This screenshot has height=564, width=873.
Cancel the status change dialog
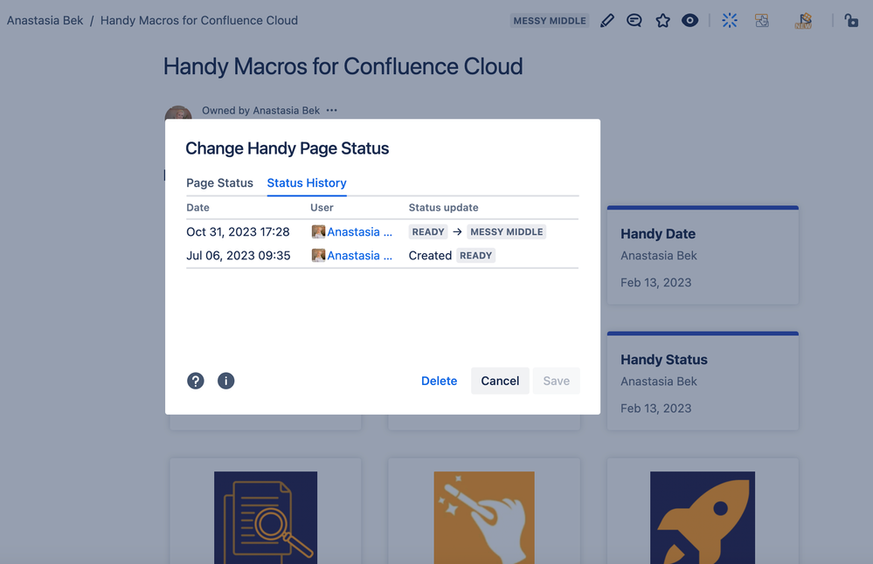(500, 381)
